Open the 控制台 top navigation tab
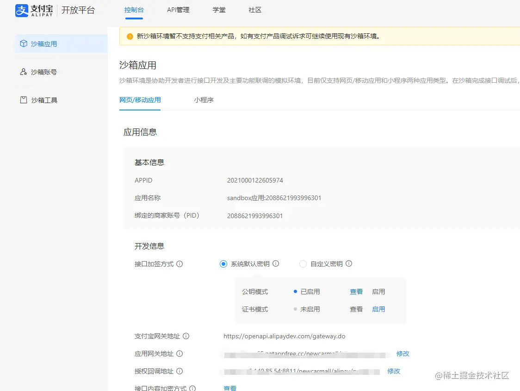Viewport: 520px width, 391px height. (x=134, y=10)
